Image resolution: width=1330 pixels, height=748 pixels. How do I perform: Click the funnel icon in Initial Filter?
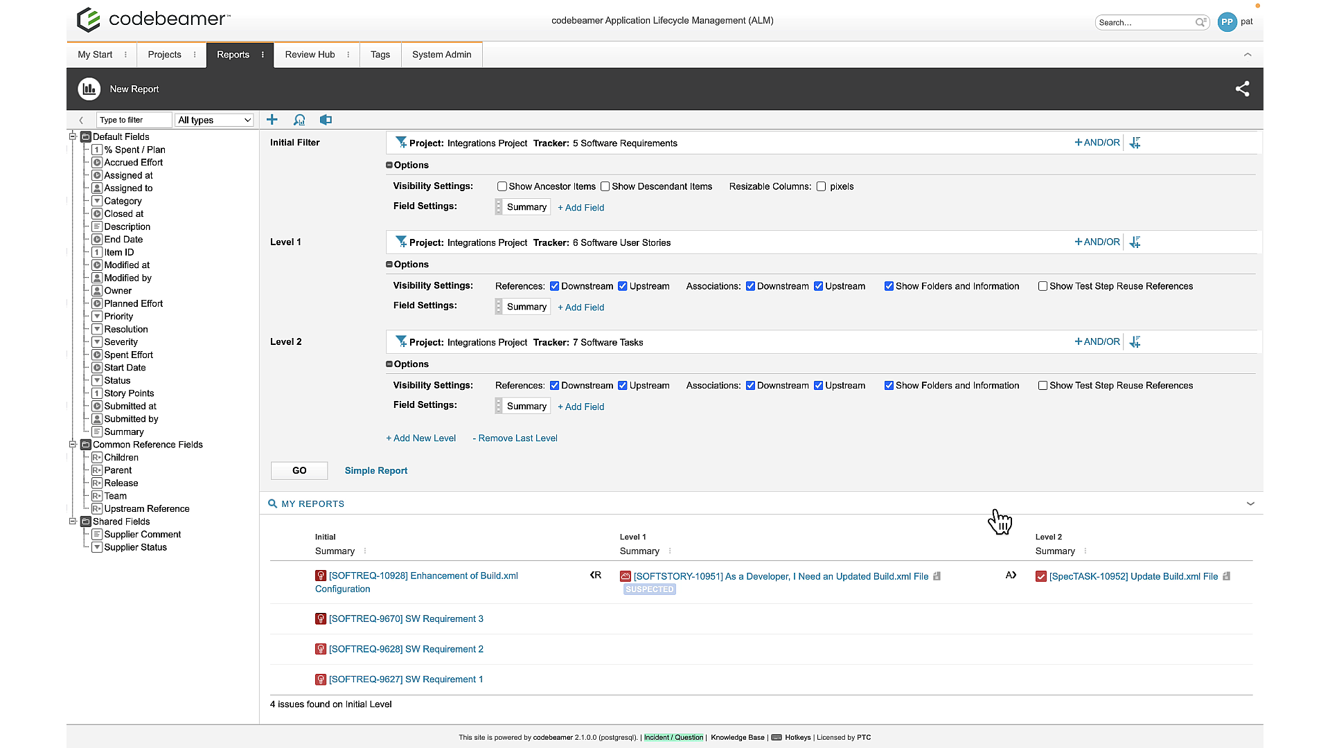coord(400,143)
